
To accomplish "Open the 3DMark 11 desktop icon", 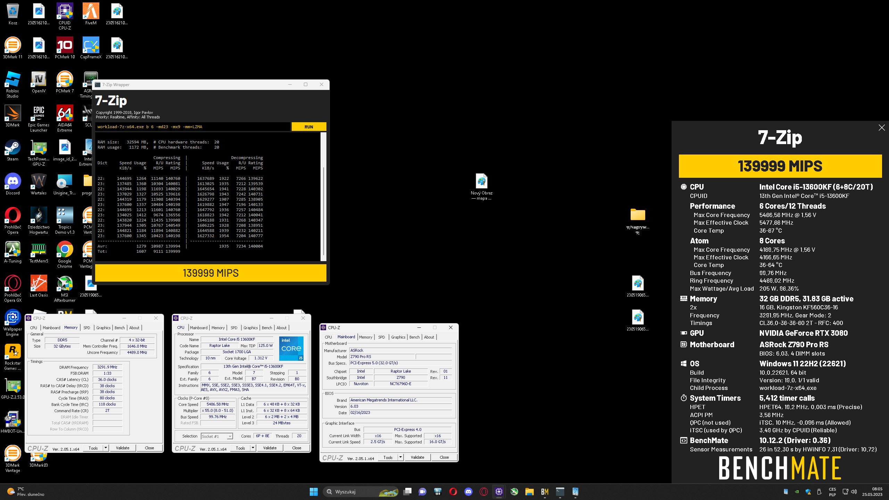I will (13, 48).
